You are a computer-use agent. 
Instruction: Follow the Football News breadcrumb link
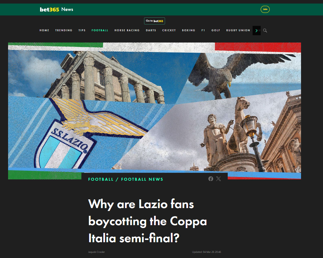(142, 179)
